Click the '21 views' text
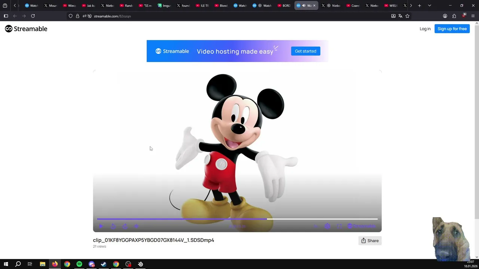The height and width of the screenshot is (269, 479). [x=100, y=247]
